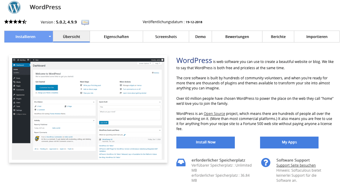Open the version changelog note icon

tap(85, 22)
